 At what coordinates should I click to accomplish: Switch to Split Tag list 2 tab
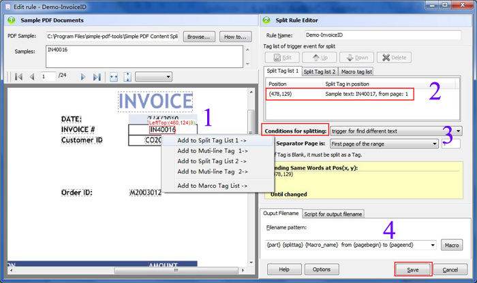tap(320, 71)
